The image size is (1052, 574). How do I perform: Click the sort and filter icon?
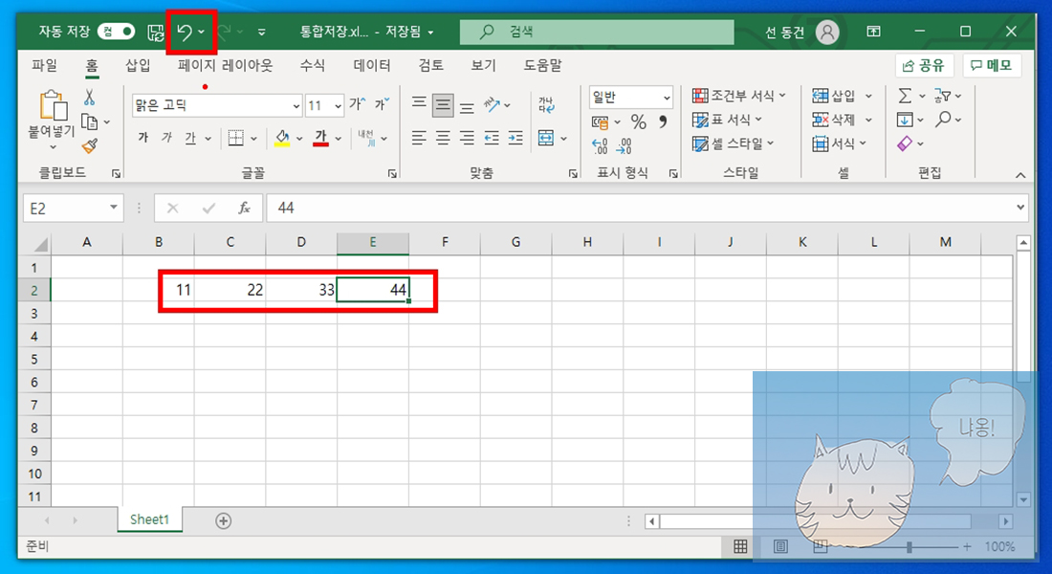[x=943, y=96]
